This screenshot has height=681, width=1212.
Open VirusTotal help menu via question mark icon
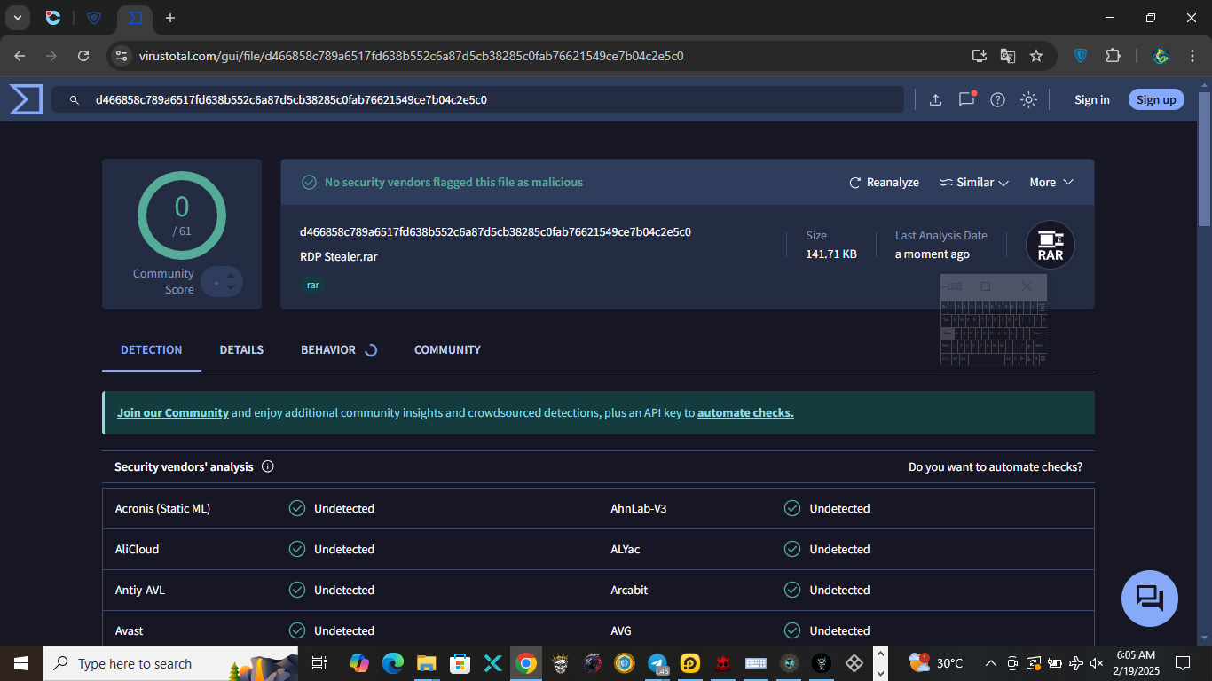pos(997,99)
